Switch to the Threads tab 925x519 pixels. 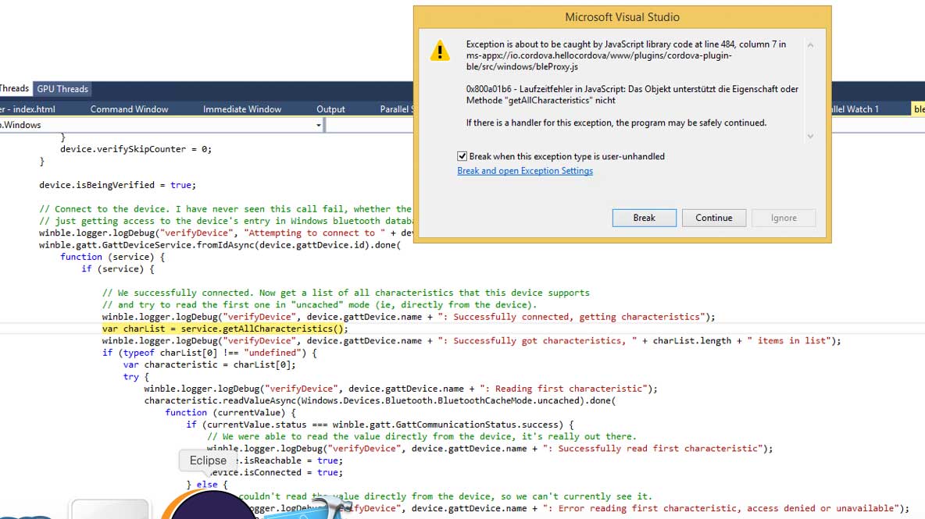pos(14,88)
